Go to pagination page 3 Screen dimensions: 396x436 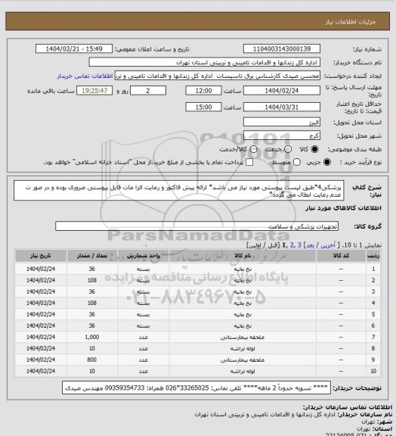[299, 245]
